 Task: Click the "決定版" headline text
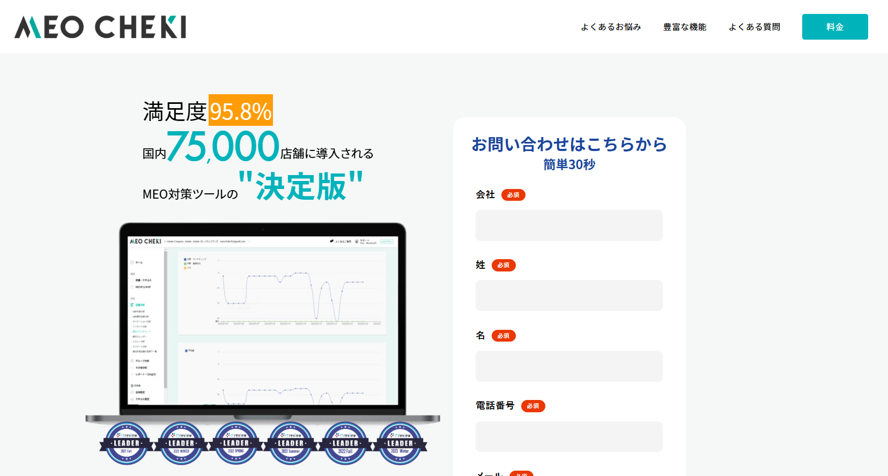point(301,186)
